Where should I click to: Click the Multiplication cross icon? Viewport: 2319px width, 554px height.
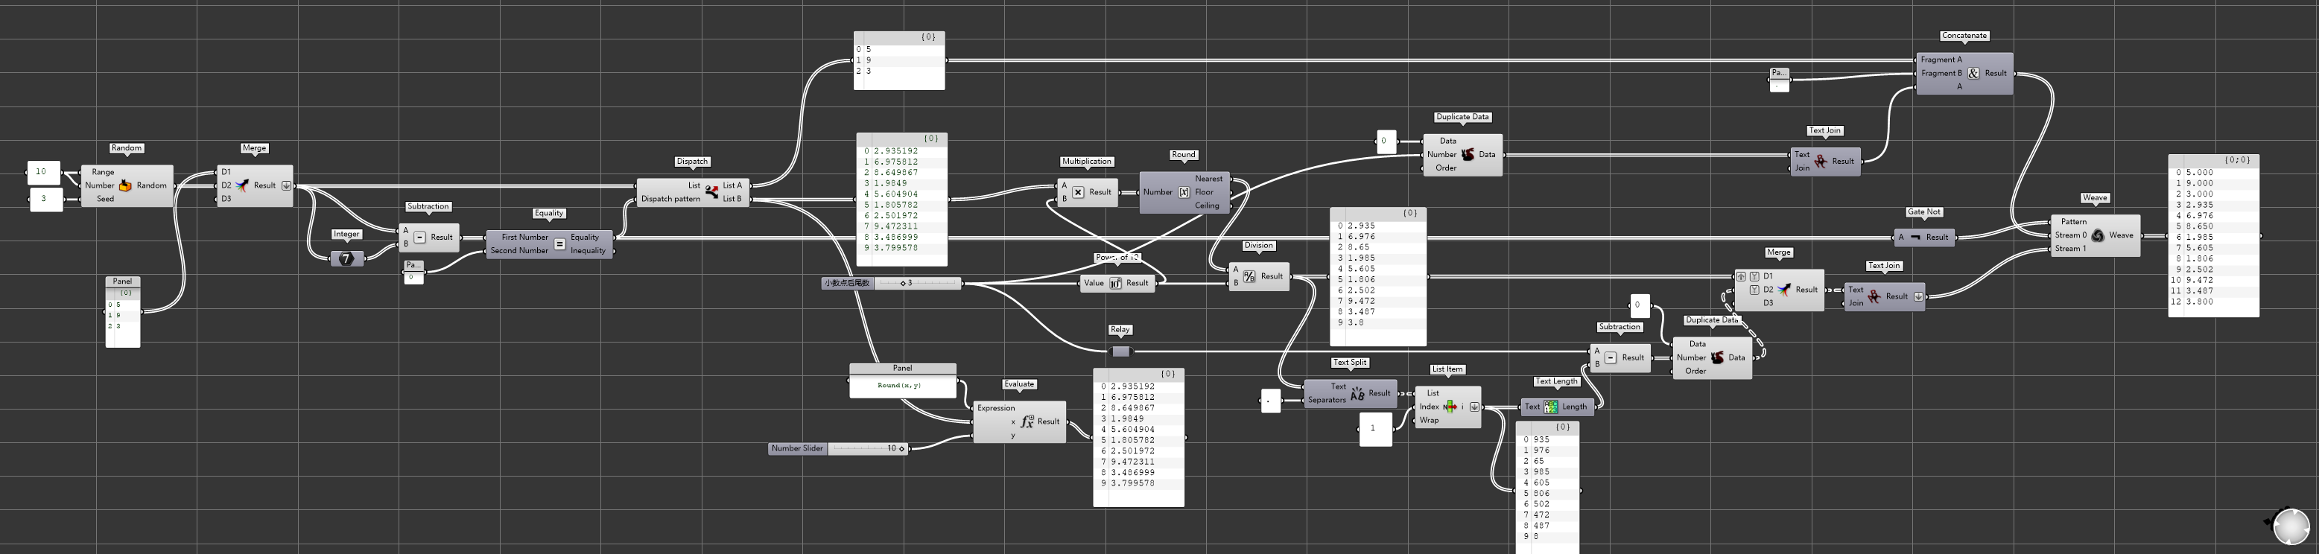(x=1078, y=191)
